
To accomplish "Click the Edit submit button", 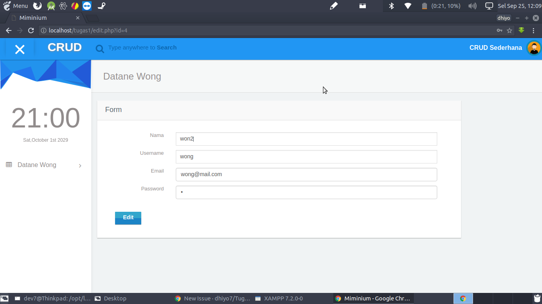I will [x=128, y=218].
